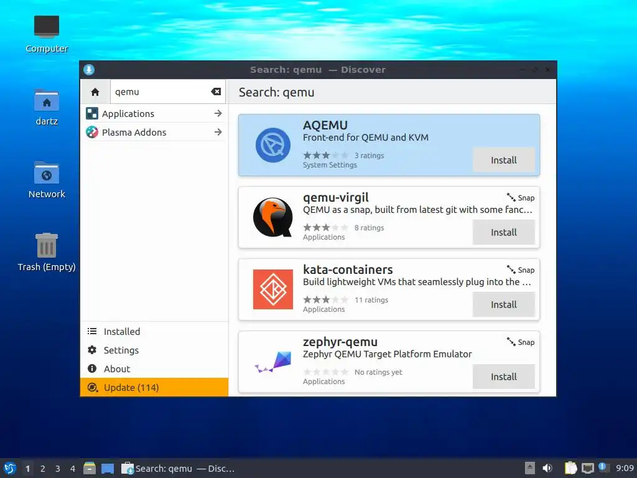The image size is (637, 478).
Task: Install AQEMU
Action: coord(504,160)
